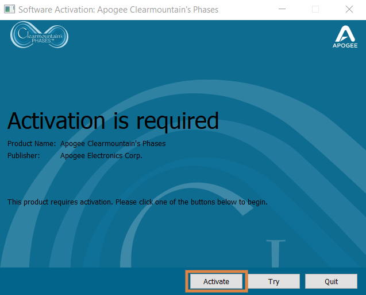Viewport: 366px width, 295px height.
Task: Click the disabled maximize button
Action: [x=315, y=9]
